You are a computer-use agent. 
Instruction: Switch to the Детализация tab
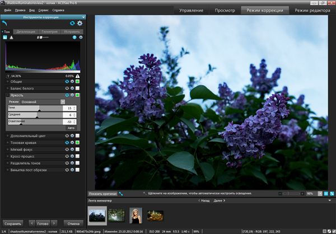tap(25, 31)
